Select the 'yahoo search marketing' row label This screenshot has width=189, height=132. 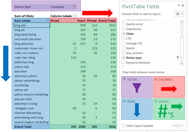(31, 95)
